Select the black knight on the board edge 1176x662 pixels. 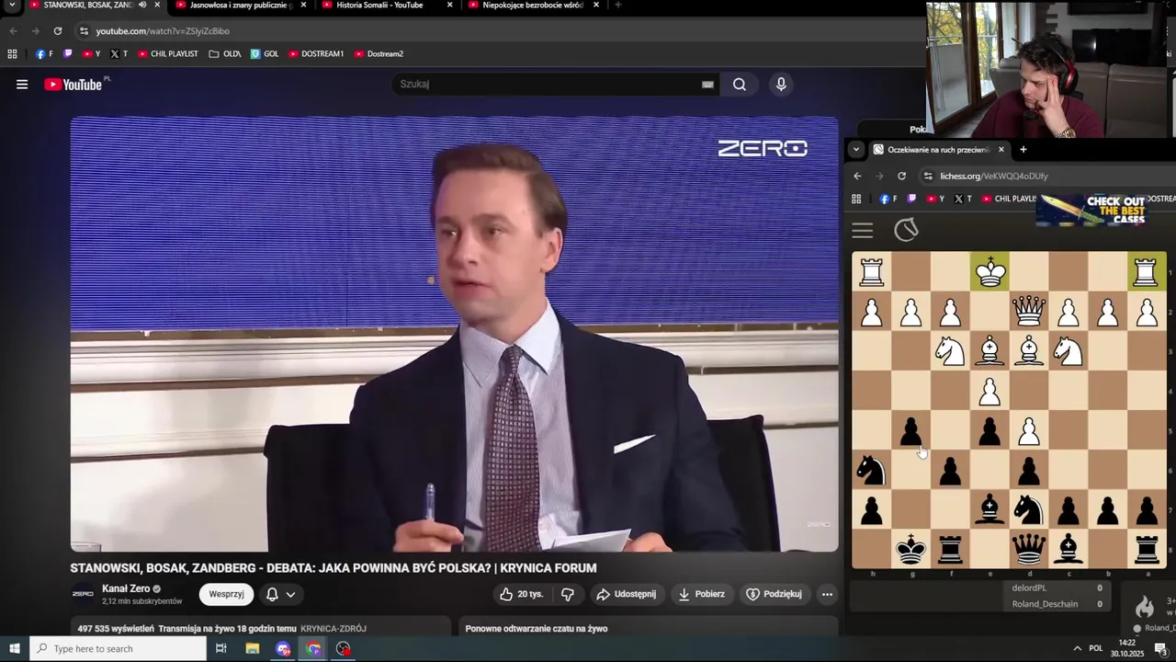click(871, 470)
